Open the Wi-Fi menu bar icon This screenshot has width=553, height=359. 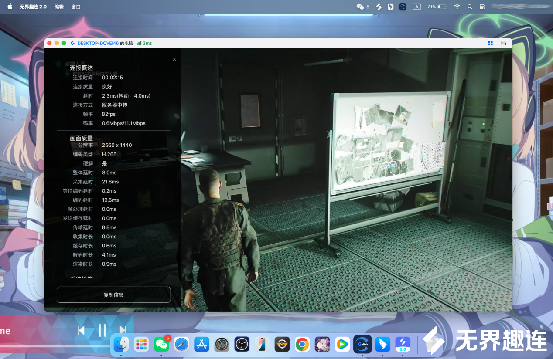tap(457, 7)
